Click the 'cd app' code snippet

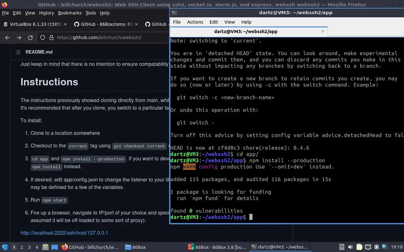pos(40,159)
